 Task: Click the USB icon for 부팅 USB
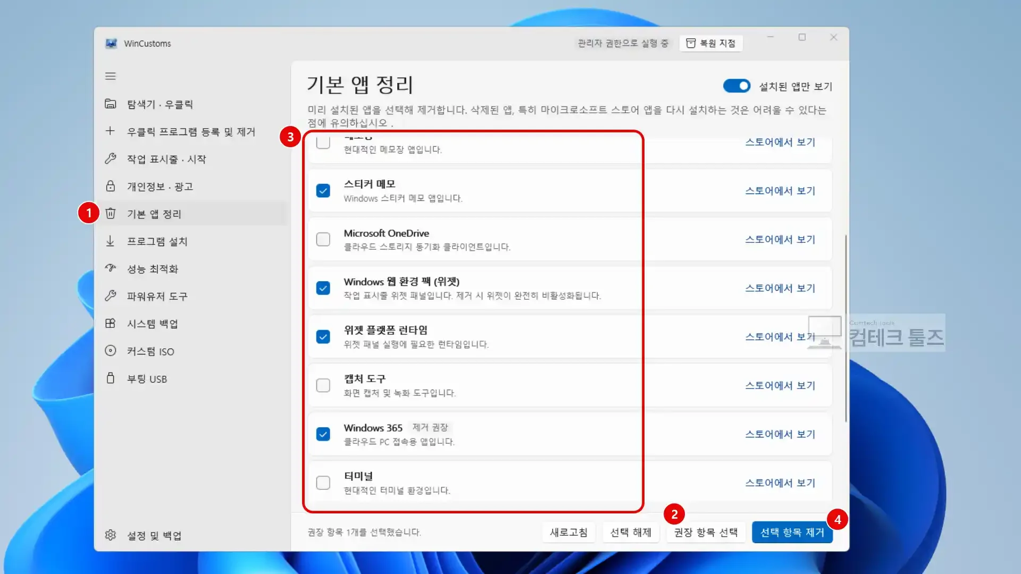[111, 378]
